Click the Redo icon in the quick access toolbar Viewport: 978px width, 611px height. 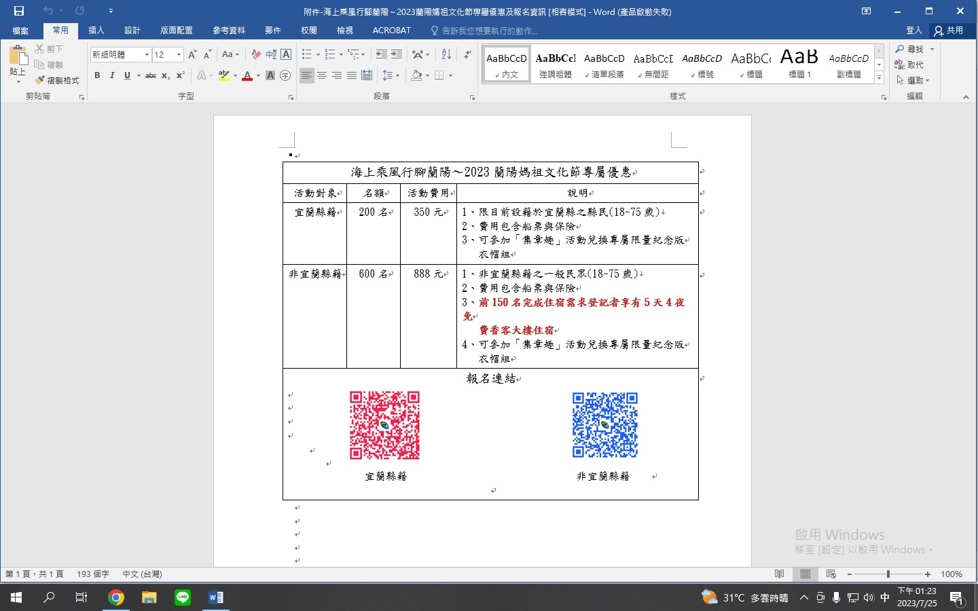[80, 11]
